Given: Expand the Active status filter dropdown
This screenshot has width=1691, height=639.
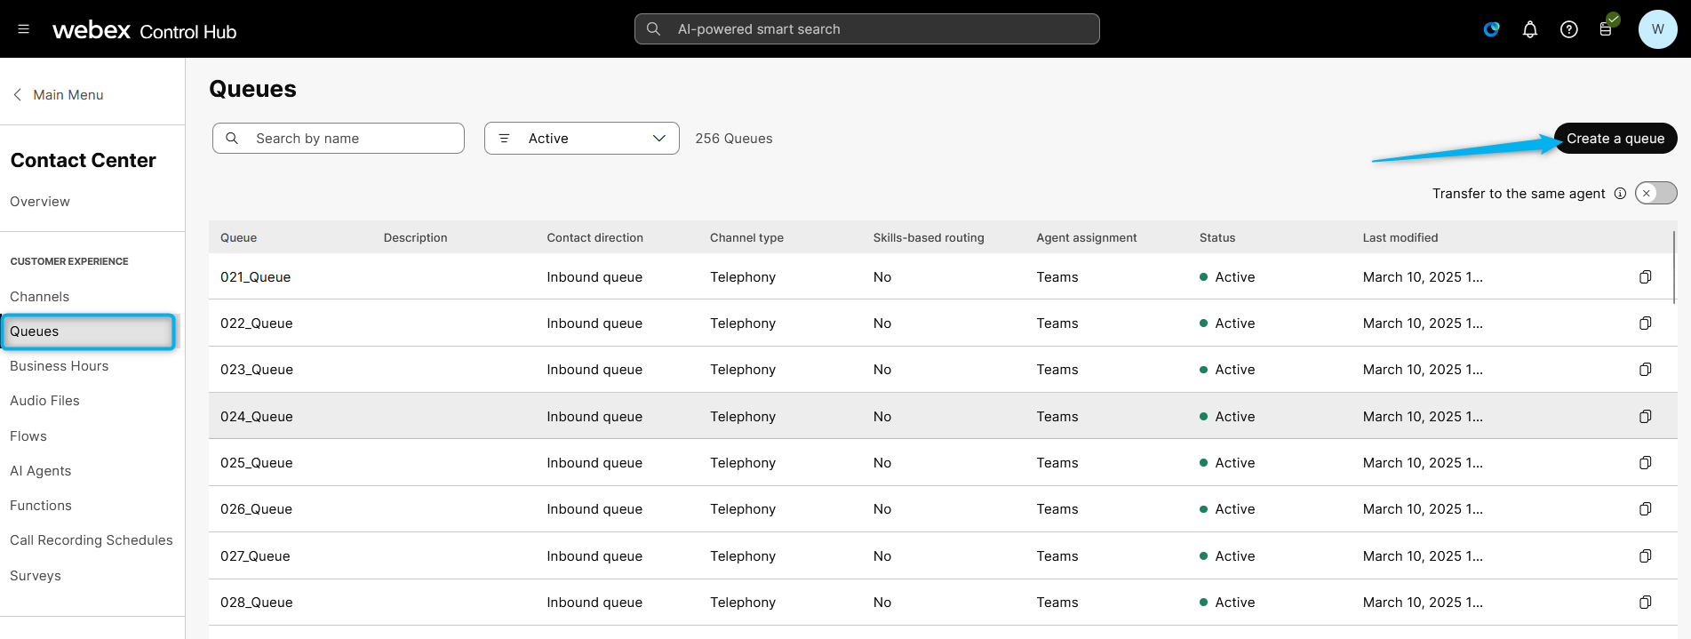Looking at the screenshot, I should click(582, 139).
